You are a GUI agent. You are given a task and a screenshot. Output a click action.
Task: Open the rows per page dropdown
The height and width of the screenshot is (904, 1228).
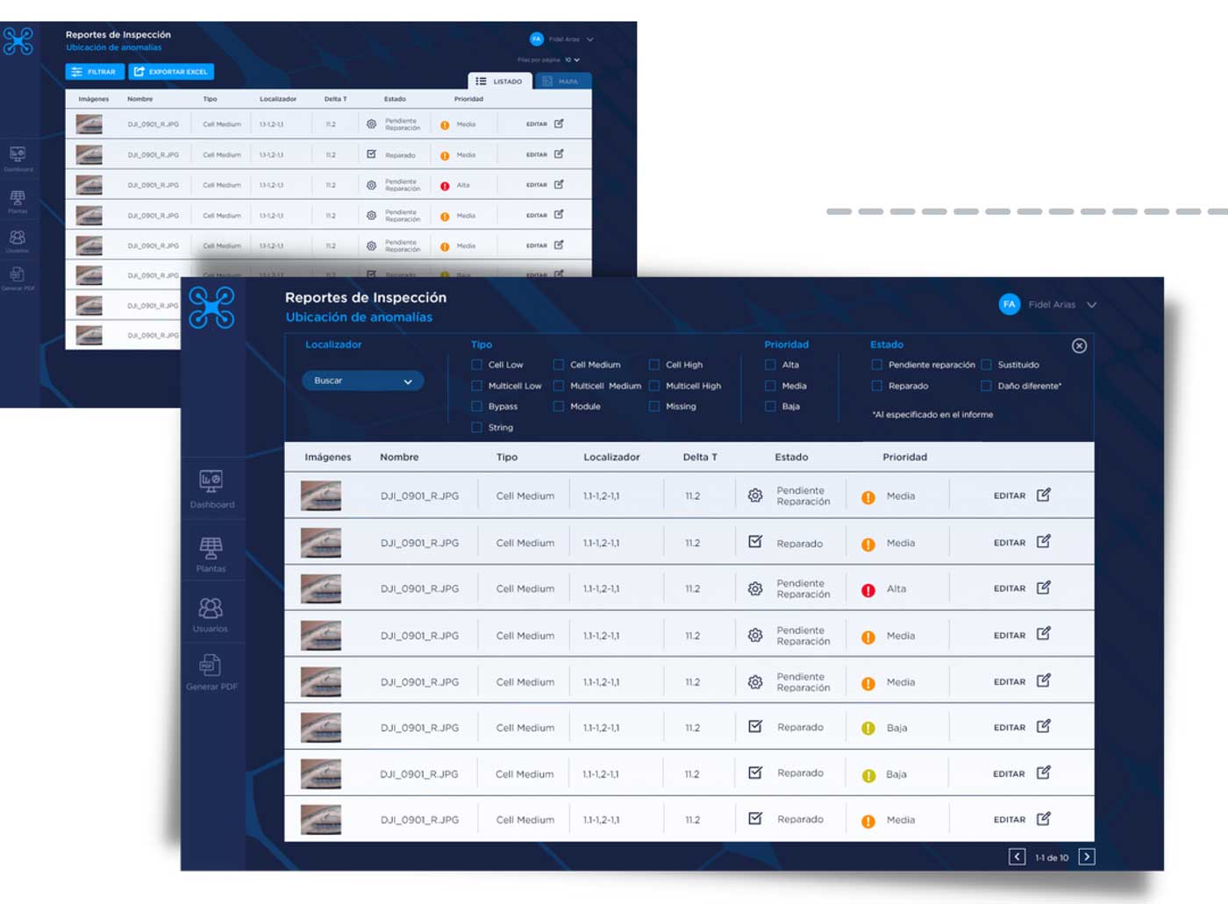pos(573,60)
